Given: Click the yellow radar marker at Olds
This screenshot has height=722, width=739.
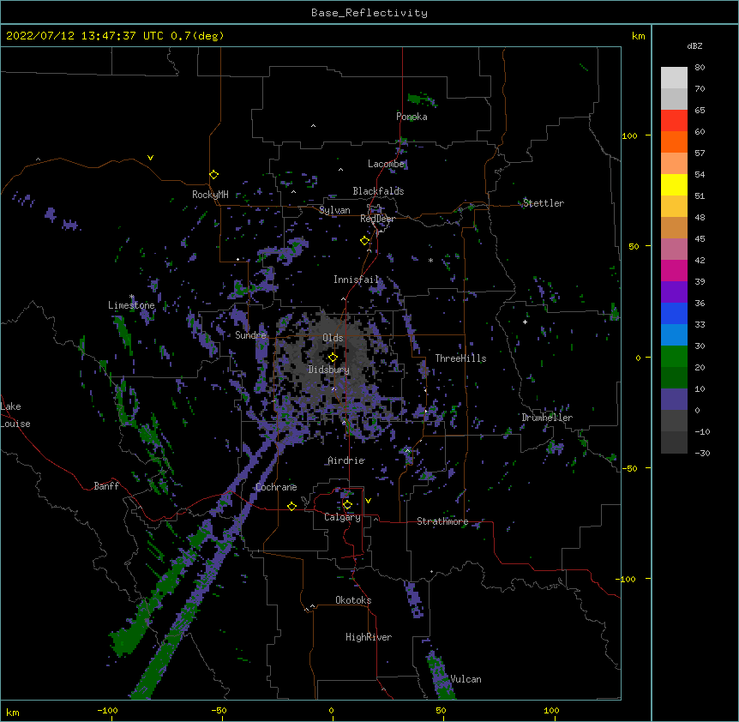Looking at the screenshot, I should pos(333,357).
